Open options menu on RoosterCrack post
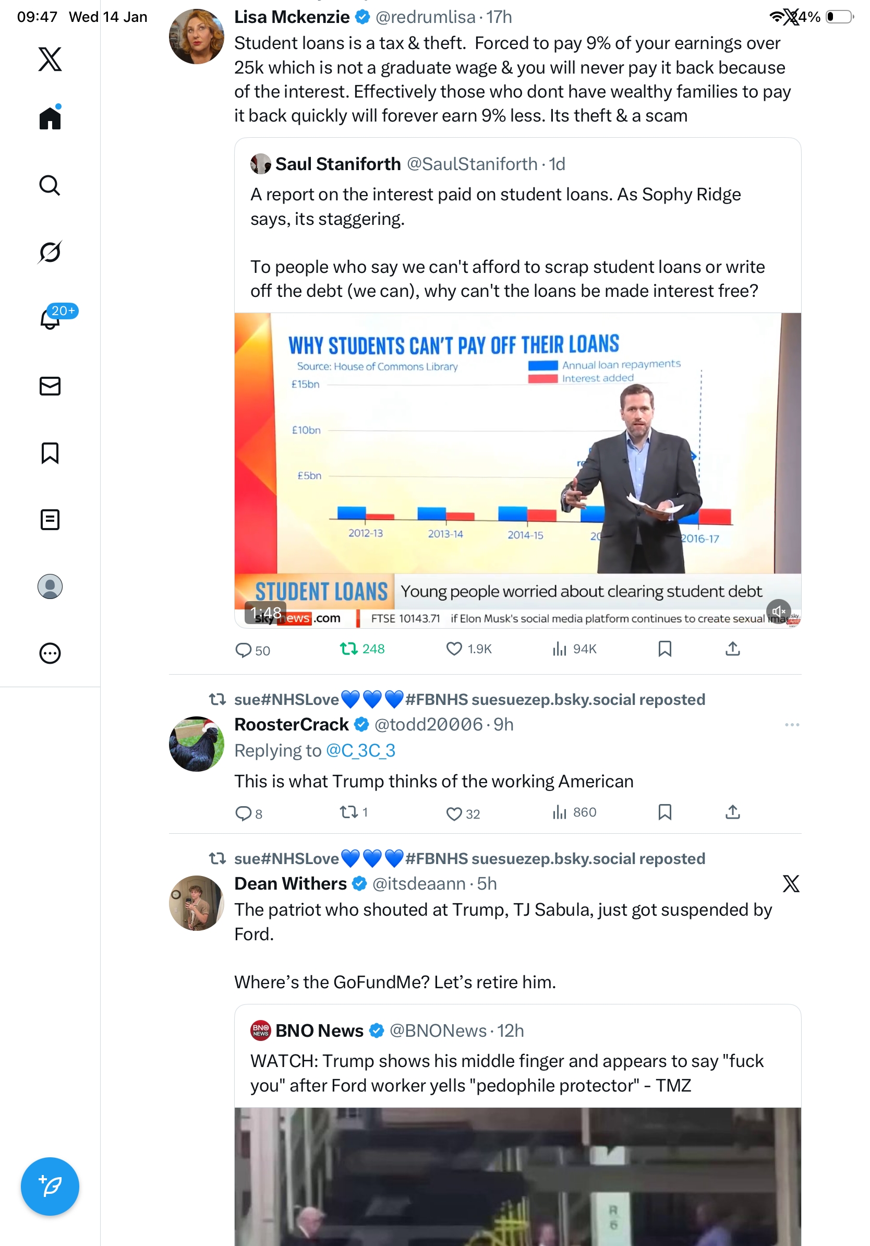870x1246 pixels. pos(791,724)
